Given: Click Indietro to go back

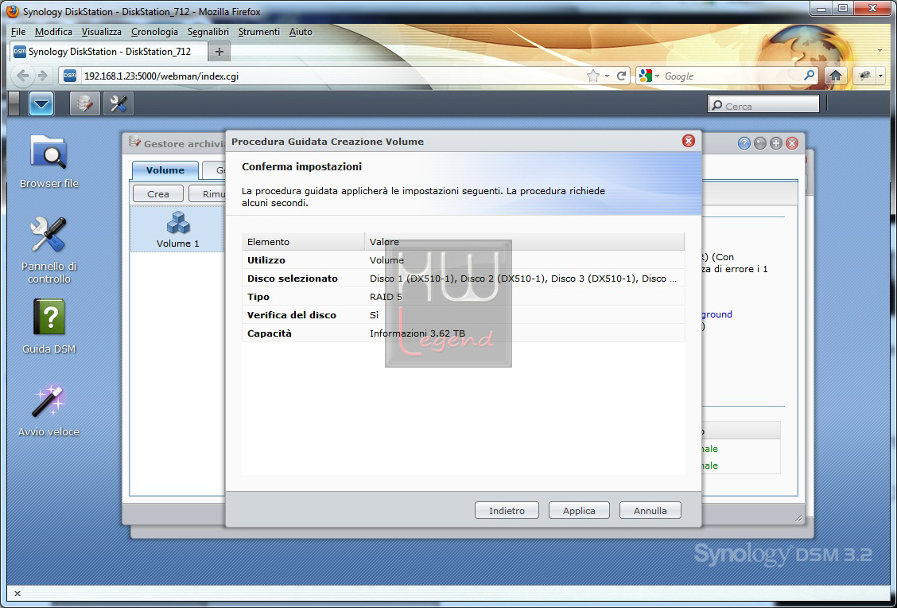Looking at the screenshot, I should 507,510.
